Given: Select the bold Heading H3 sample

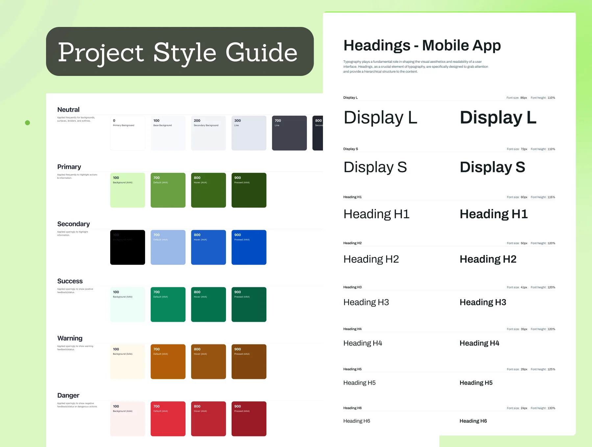Looking at the screenshot, I should [x=483, y=302].
